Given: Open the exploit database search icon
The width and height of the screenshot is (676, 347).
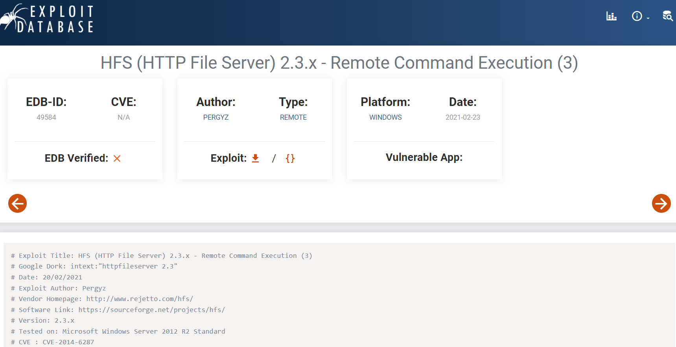Looking at the screenshot, I should point(667,16).
